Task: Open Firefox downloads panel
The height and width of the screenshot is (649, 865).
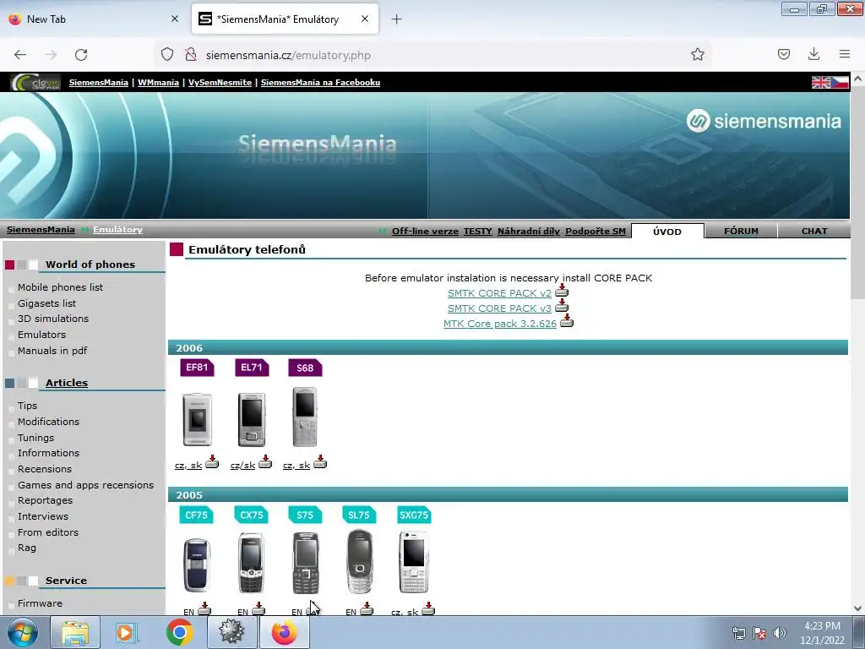Action: [813, 54]
